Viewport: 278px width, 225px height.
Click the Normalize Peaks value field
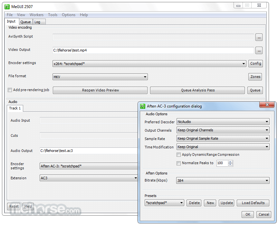tap(222, 163)
